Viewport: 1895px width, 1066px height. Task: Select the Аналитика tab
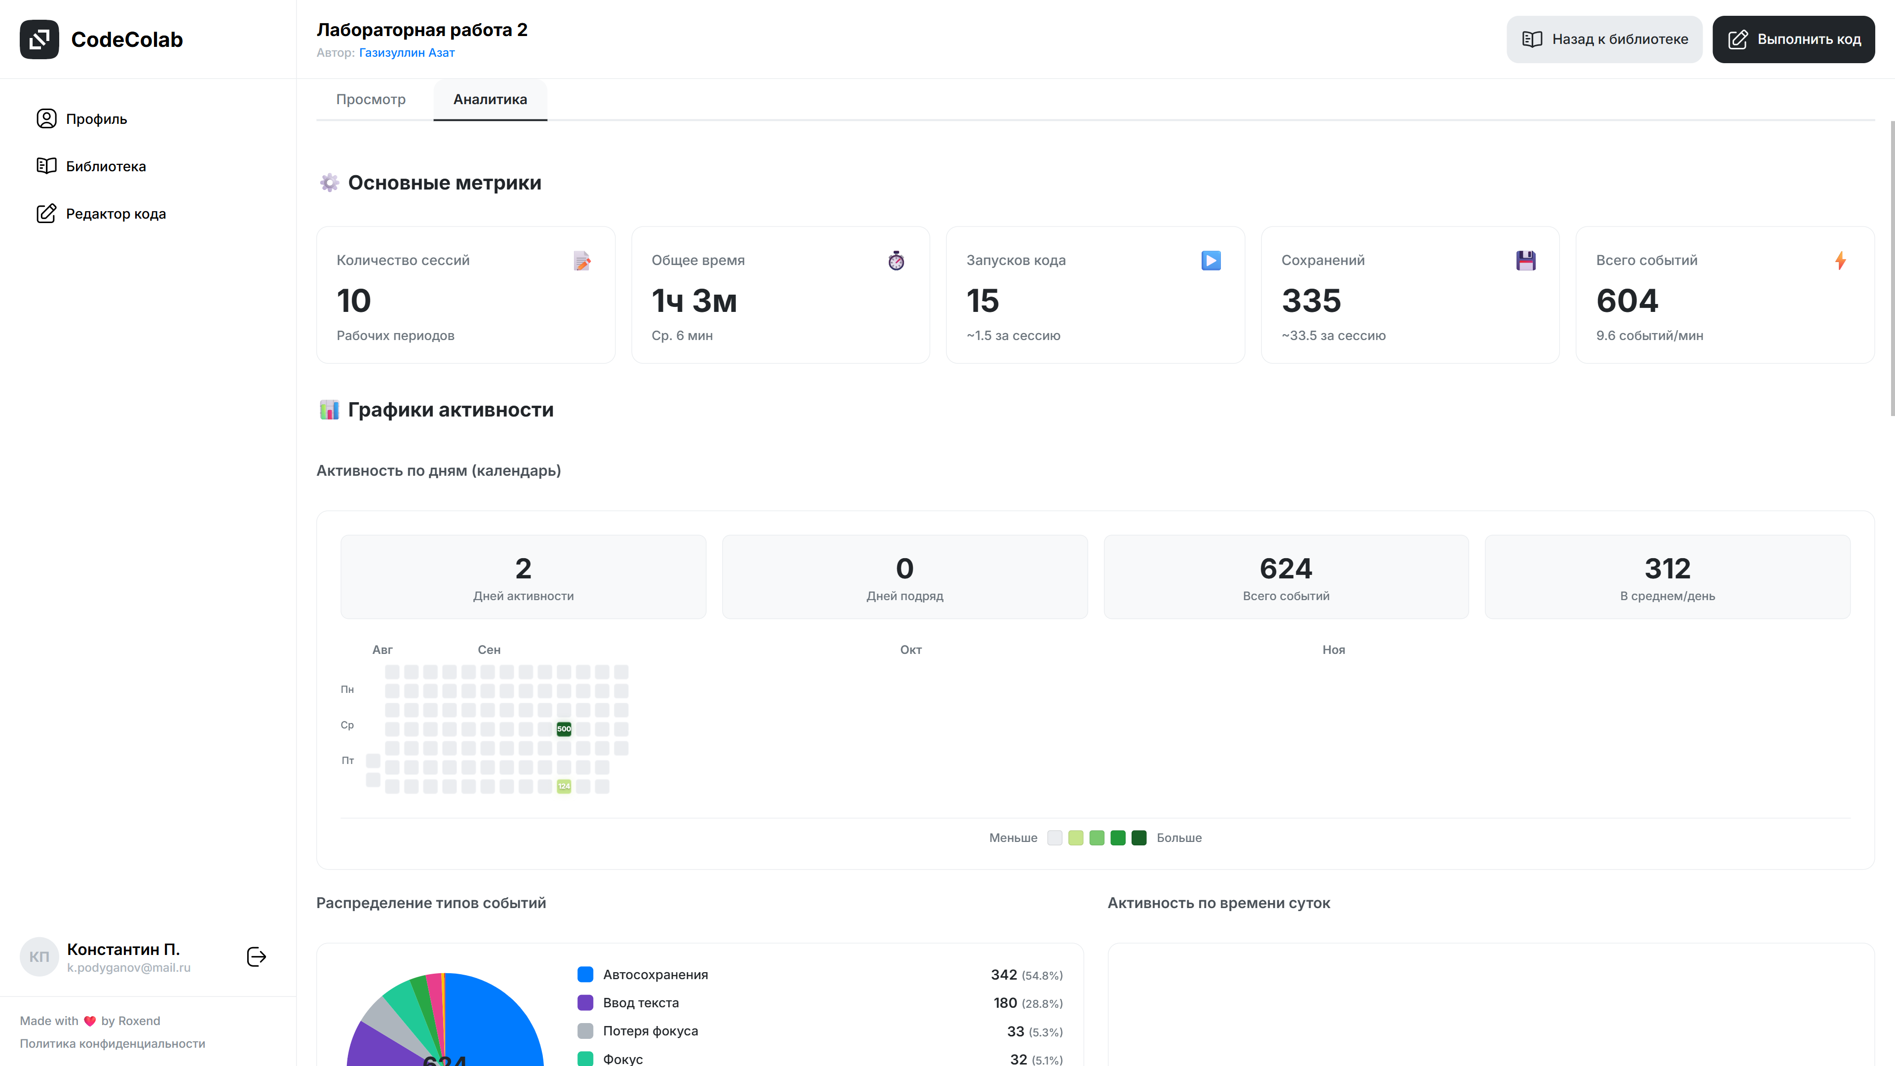(x=490, y=99)
